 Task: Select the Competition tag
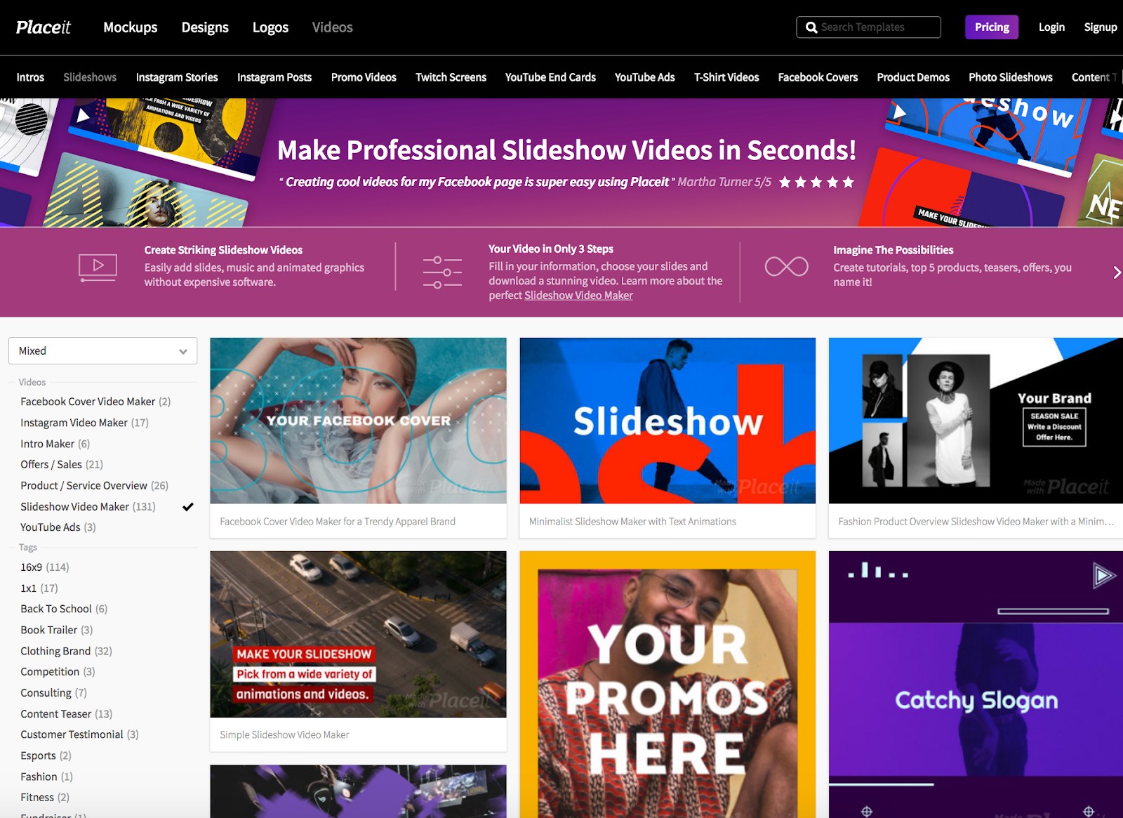click(x=58, y=672)
